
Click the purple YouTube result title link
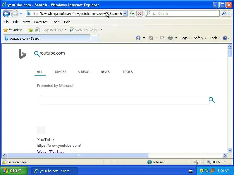click(51, 152)
